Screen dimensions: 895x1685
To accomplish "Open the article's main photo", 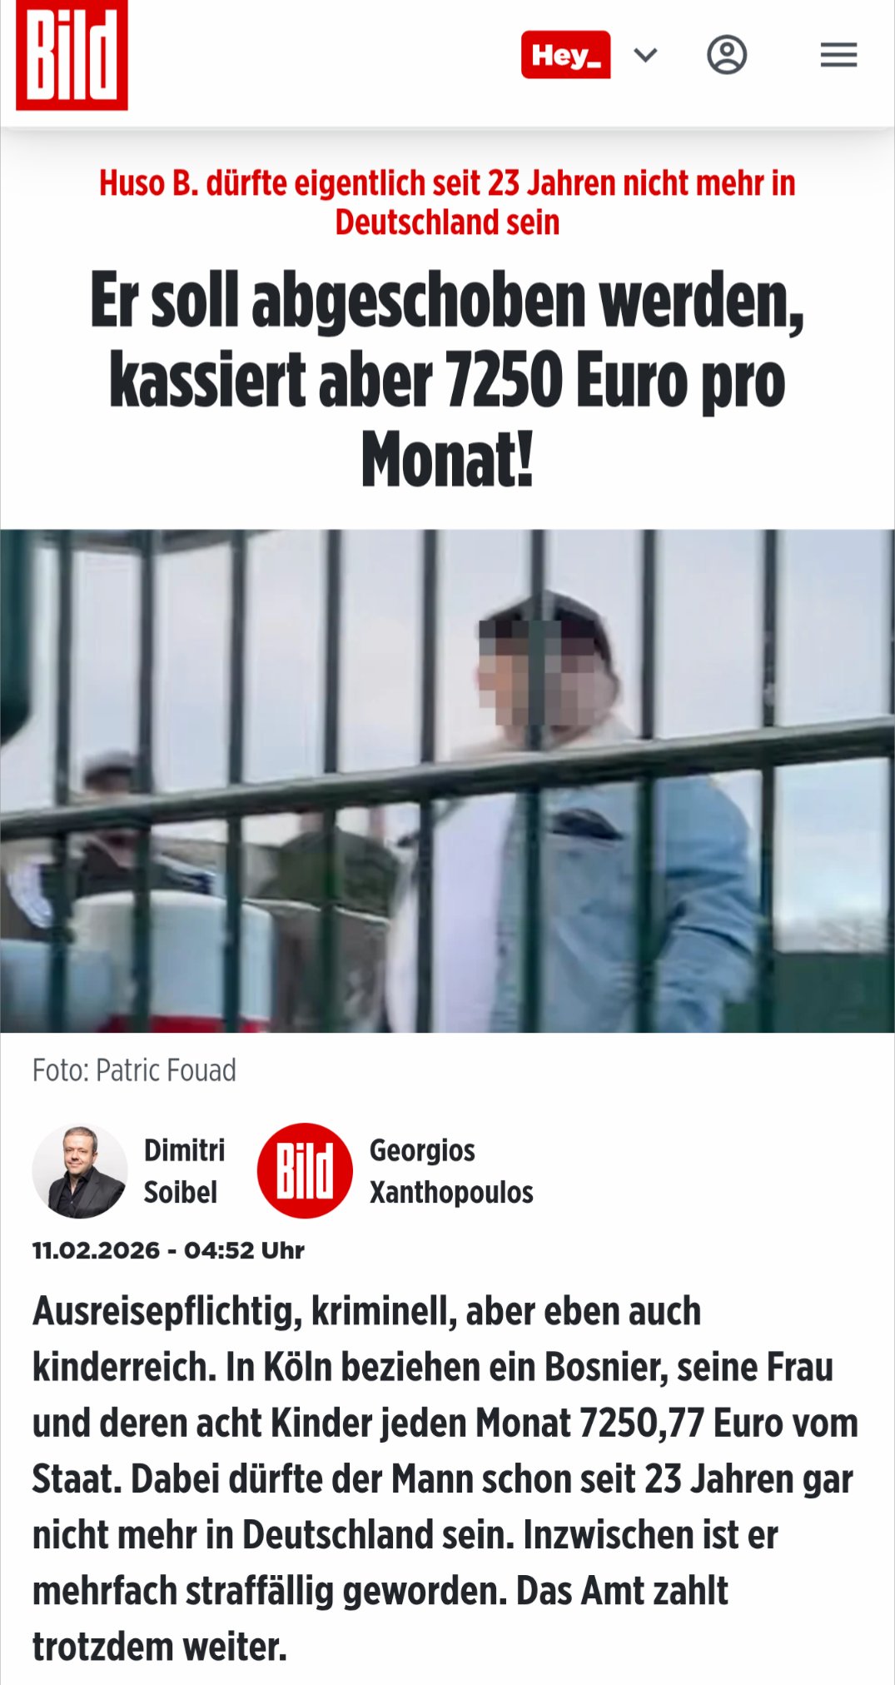I will point(447,780).
